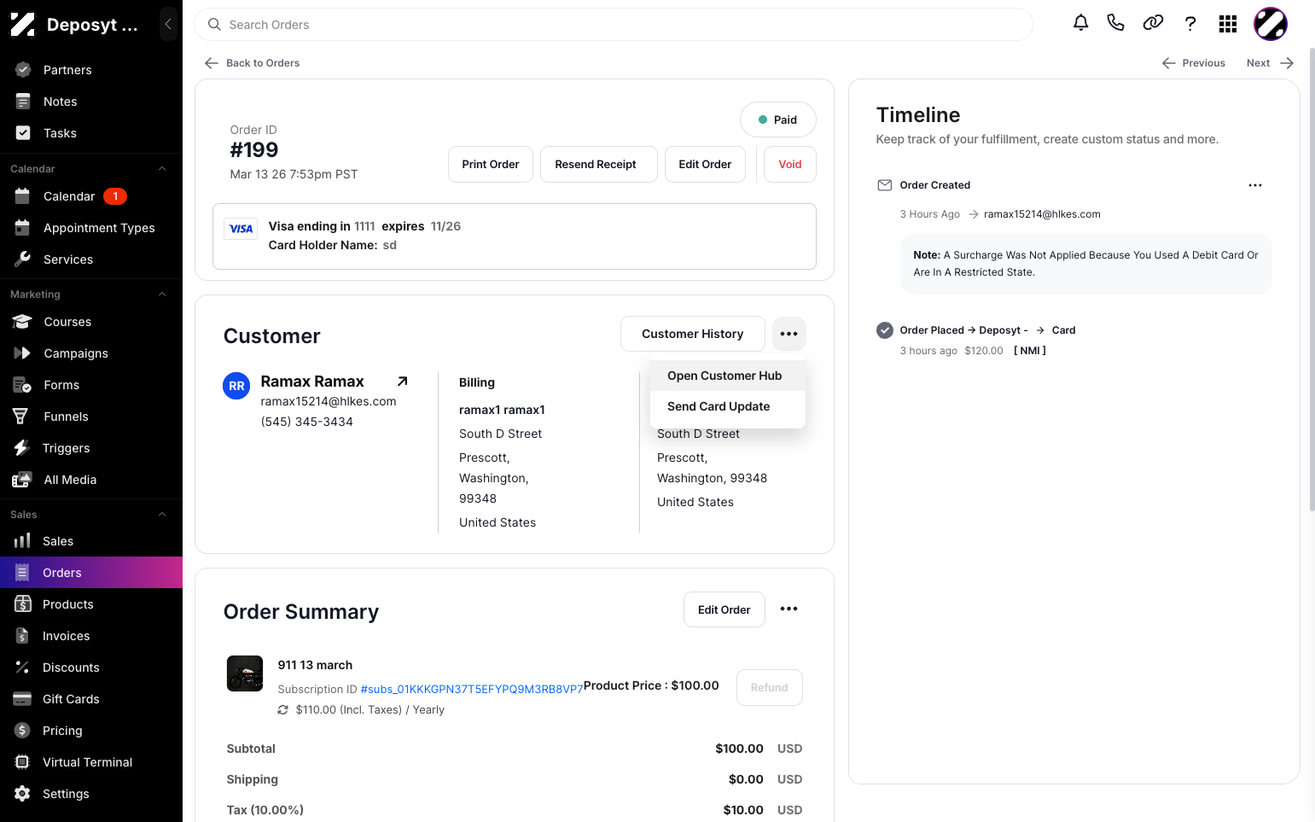Click the Void button

790,164
